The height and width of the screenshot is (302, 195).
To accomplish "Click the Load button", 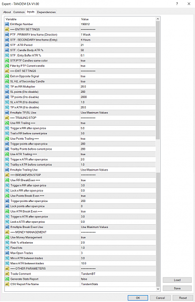I will point(177,280).
